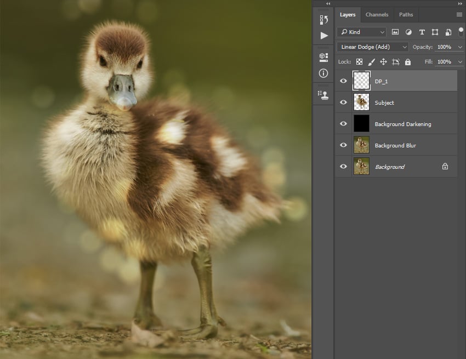Switch to the Channels tab

377,14
